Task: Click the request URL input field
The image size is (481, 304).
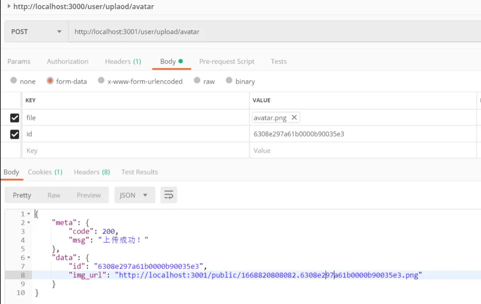Action: [x=274, y=31]
